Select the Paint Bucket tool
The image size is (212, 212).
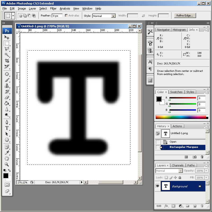coord(7,103)
